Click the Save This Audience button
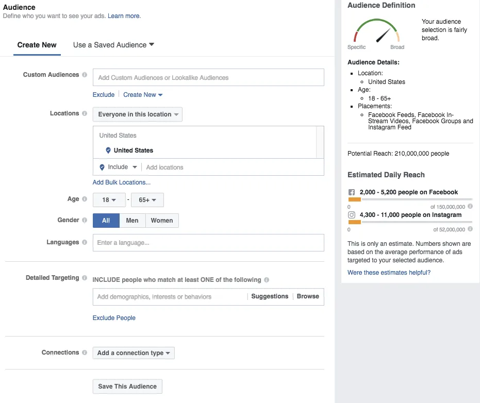Screen dimensions: 480x403 [127, 387]
